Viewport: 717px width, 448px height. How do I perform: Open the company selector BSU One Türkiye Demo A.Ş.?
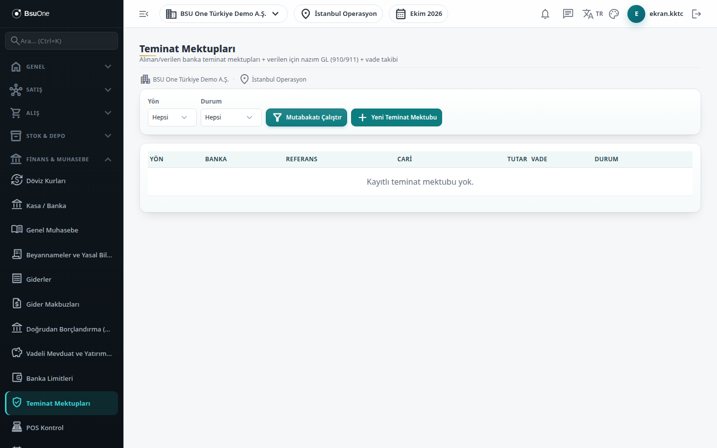[224, 14]
